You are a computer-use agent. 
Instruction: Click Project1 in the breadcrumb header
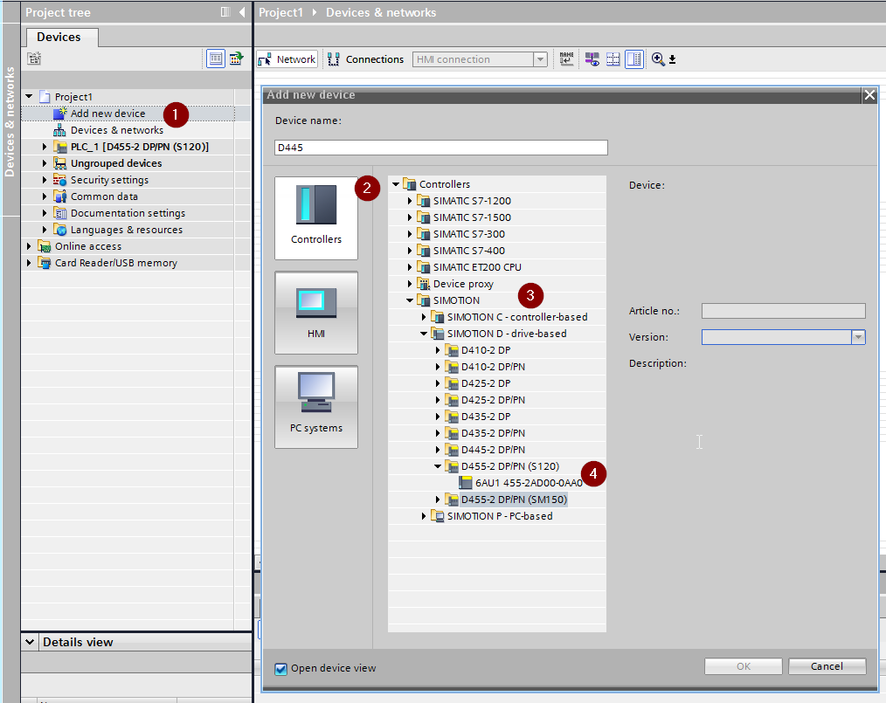point(280,12)
